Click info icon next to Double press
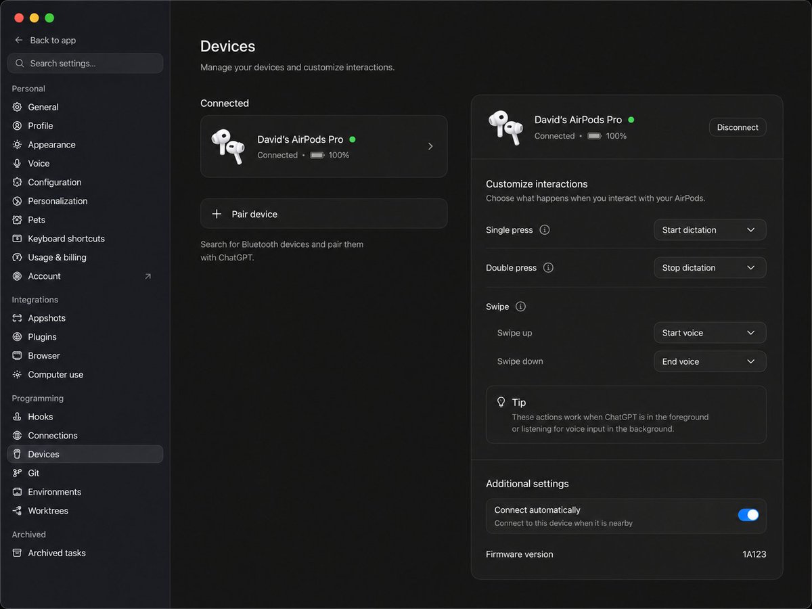Viewport: 812px width, 609px height. (548, 267)
